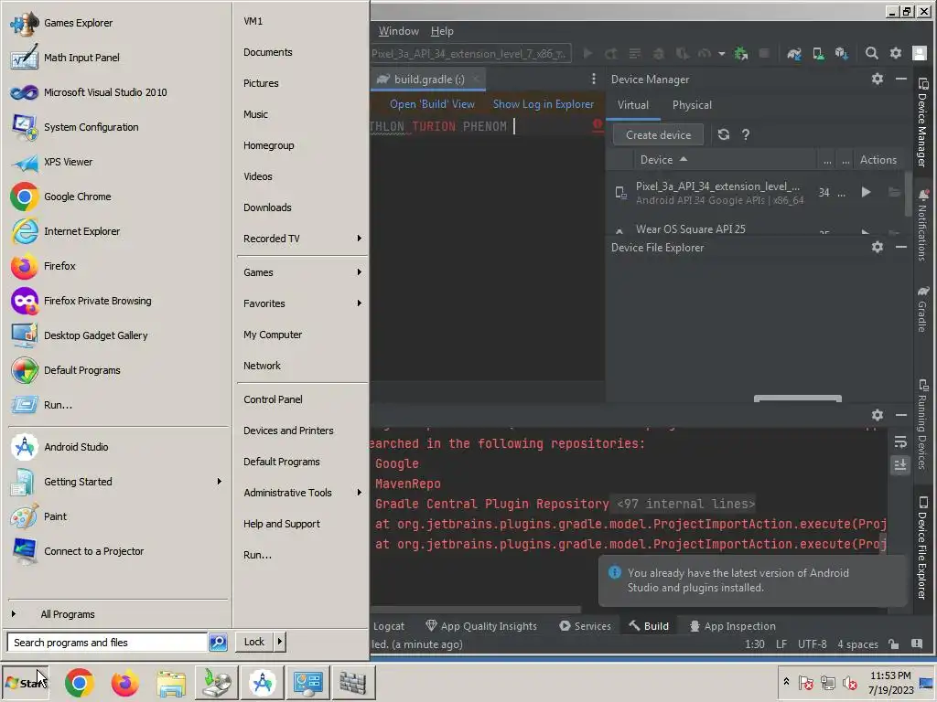Open the Logcat tool window tab
This screenshot has width=937, height=702.
pos(388,626)
